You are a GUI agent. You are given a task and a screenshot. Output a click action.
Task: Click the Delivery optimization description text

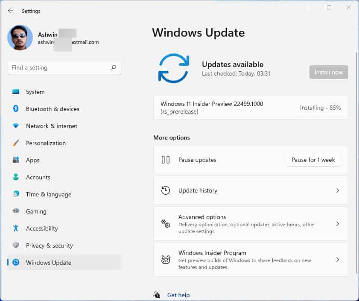[247, 228]
